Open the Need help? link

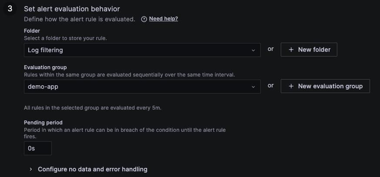(163, 19)
